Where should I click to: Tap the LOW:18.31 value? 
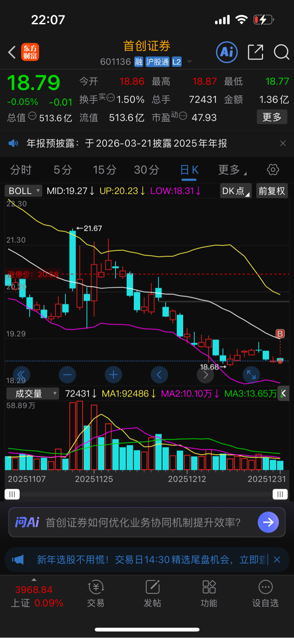(175, 191)
